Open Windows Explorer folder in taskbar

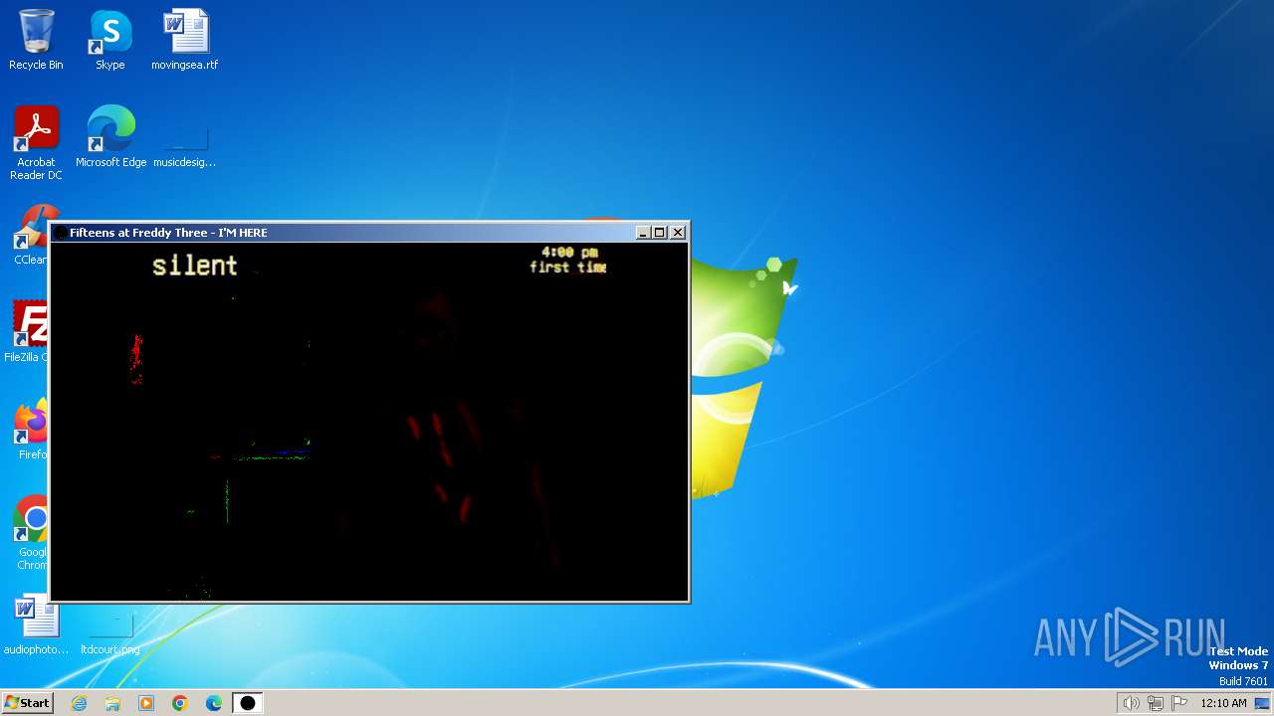[112, 703]
